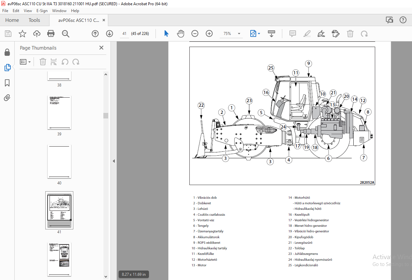
Task: Toggle the Page Thumbnails sidebar icon
Action: [7, 68]
